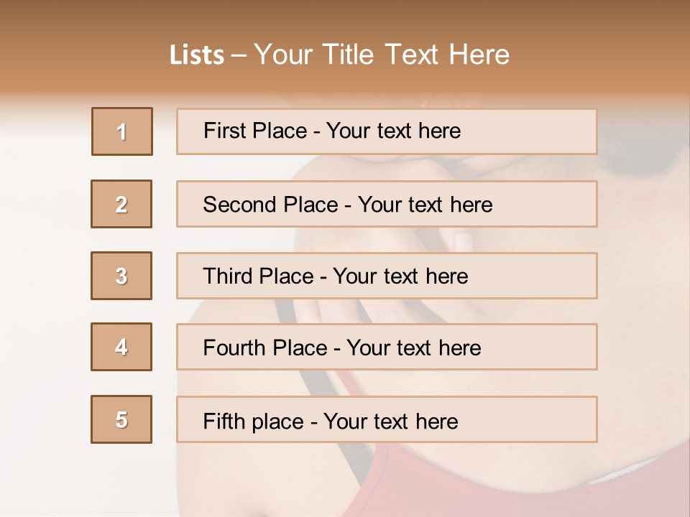The image size is (690, 517).
Task: Select the number 2 square
Action: 121,204
